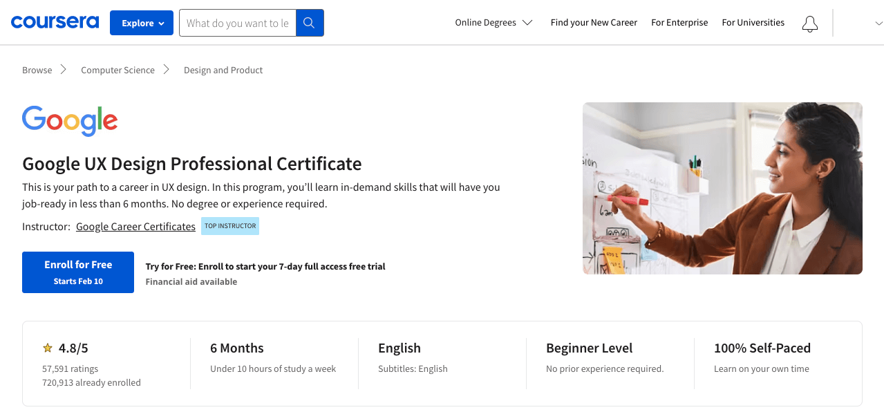The height and width of the screenshot is (412, 884).
Task: Open the notifications bell
Action: (809, 24)
